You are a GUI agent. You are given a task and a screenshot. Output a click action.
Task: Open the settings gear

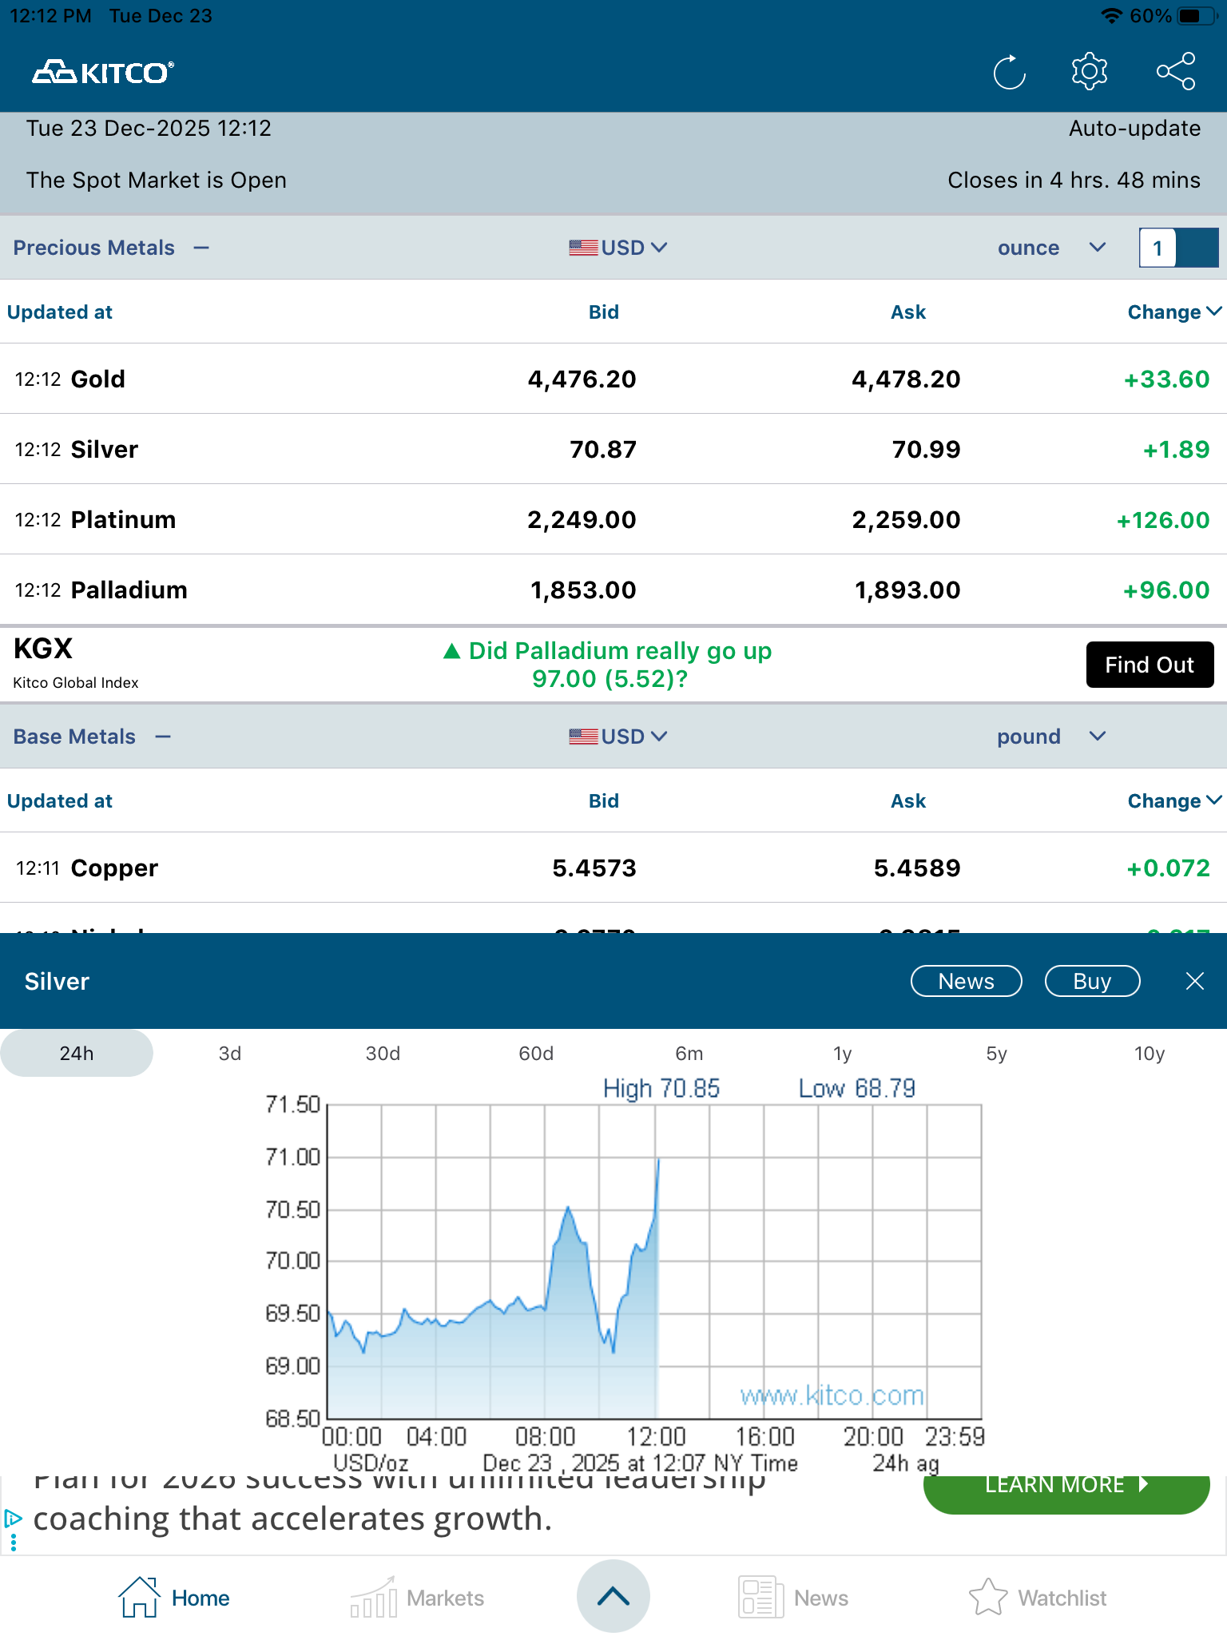1090,72
